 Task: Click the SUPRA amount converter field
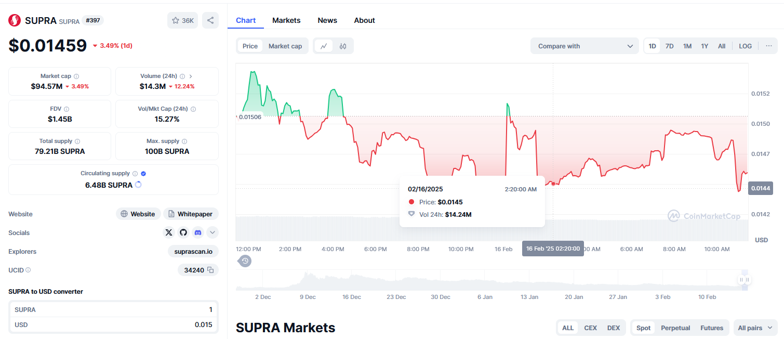(113, 309)
